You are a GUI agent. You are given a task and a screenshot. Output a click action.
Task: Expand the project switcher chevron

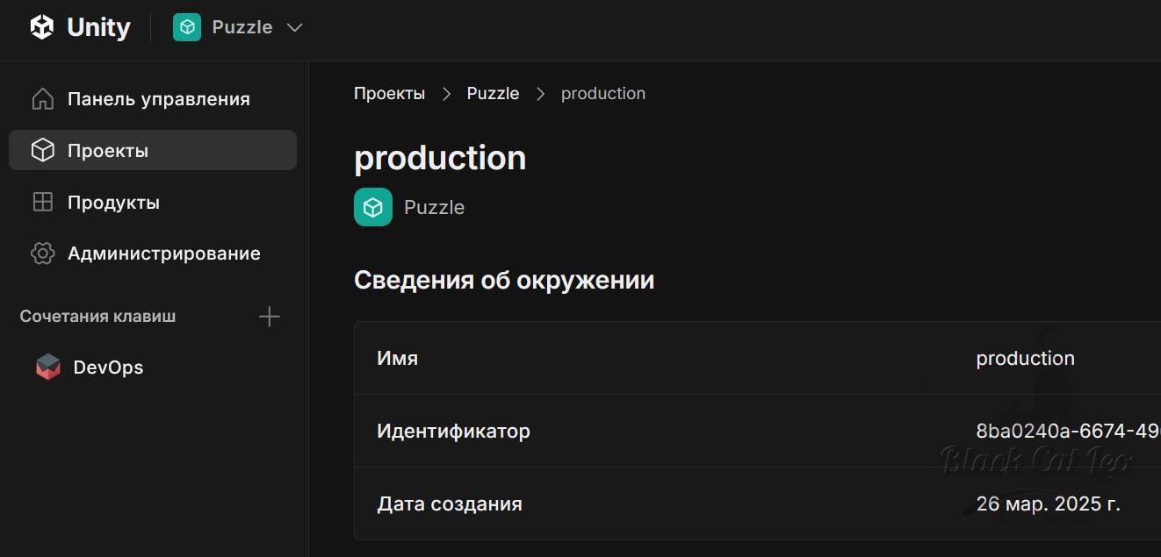point(295,27)
